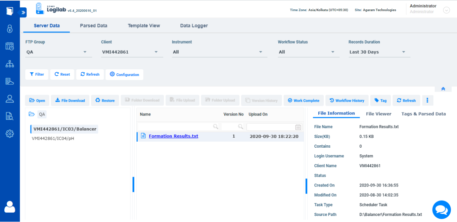Viewport: 457px width, 222px height.
Task: Switch to the Parsed Data tab
Action: 93,25
